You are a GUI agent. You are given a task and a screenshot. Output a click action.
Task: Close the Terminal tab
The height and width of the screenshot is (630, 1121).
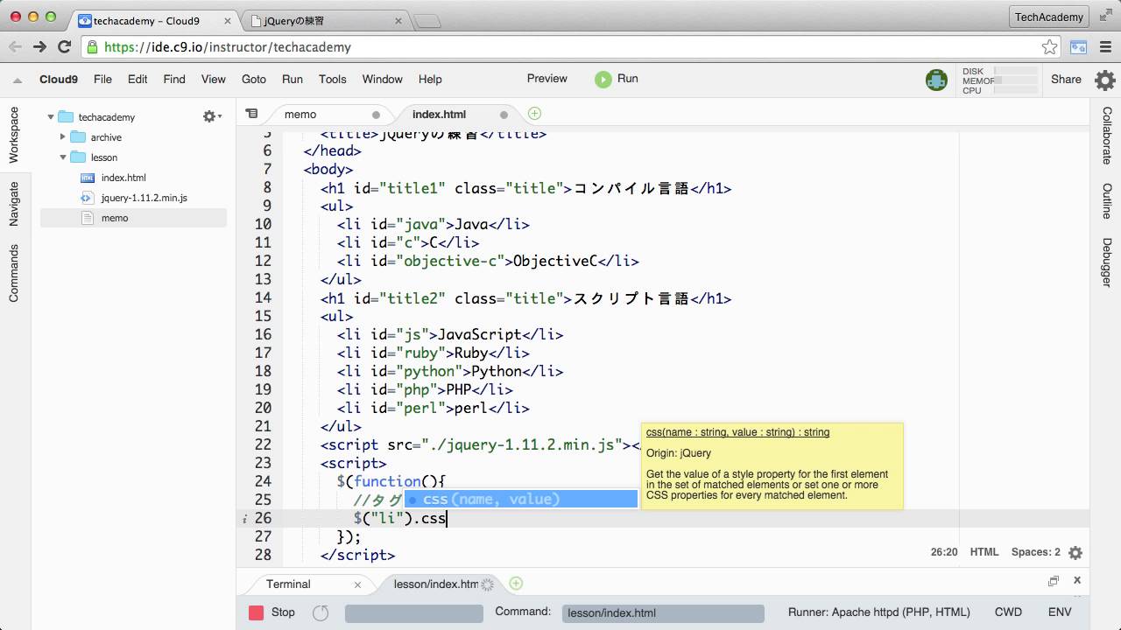point(357,584)
